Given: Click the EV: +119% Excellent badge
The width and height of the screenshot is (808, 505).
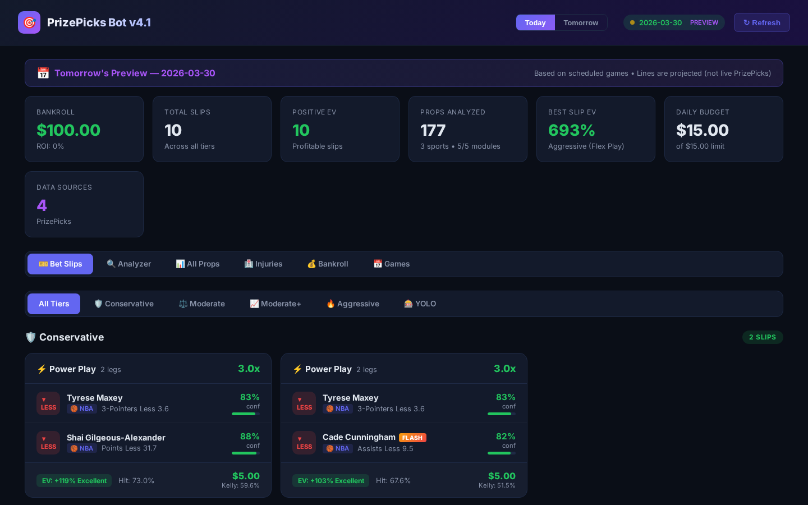Looking at the screenshot, I should pyautogui.click(x=74, y=481).
